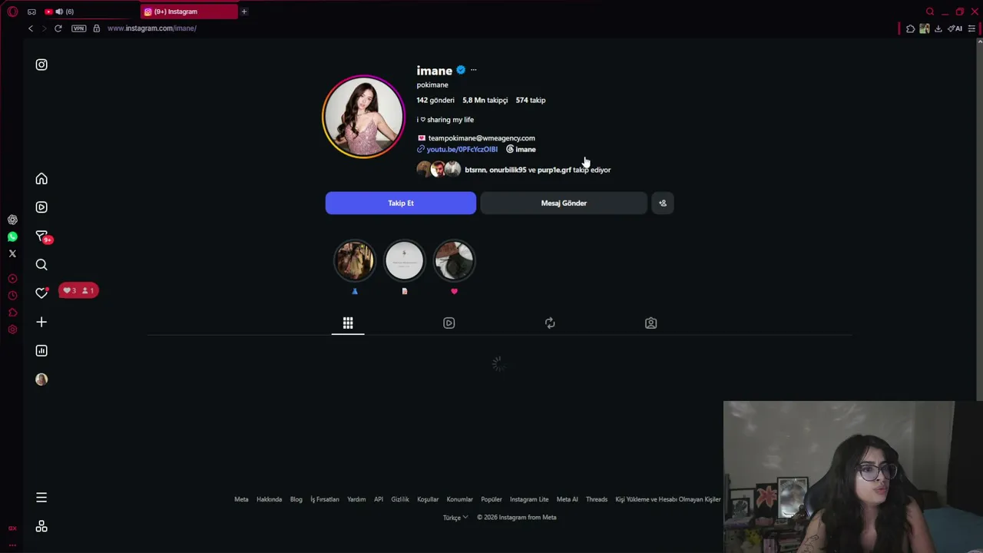The width and height of the screenshot is (983, 553).
Task: Open the Yardım footer link
Action: [356, 499]
